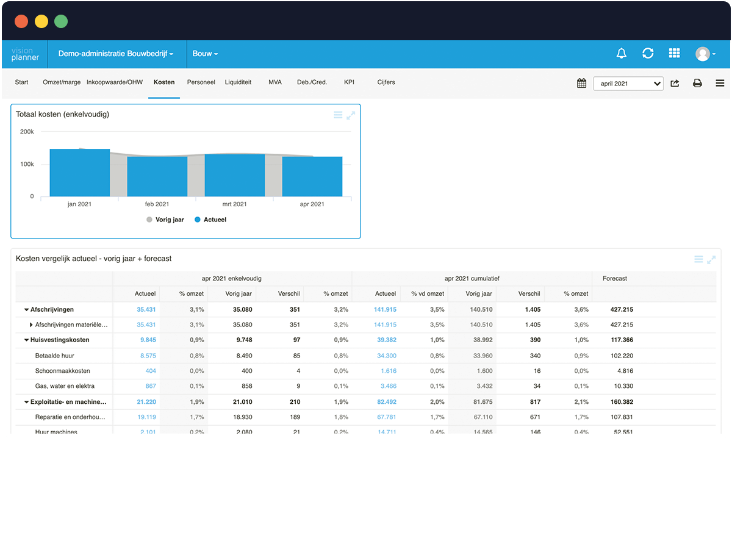Click Betaalde huur cumulatief 34.300
The image size is (732, 549).
coord(387,356)
